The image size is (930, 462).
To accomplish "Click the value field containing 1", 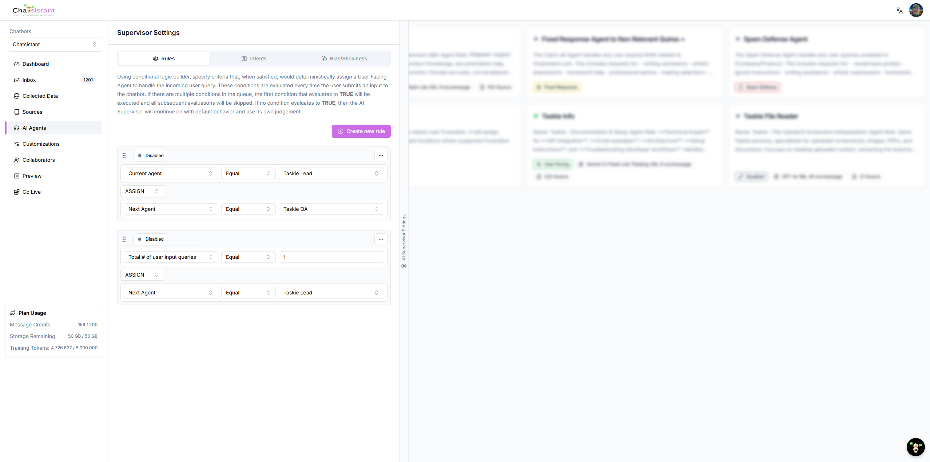I will click(x=331, y=257).
